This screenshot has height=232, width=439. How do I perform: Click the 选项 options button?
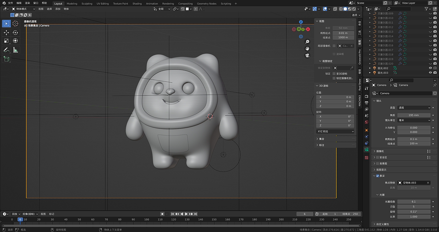click(356, 15)
